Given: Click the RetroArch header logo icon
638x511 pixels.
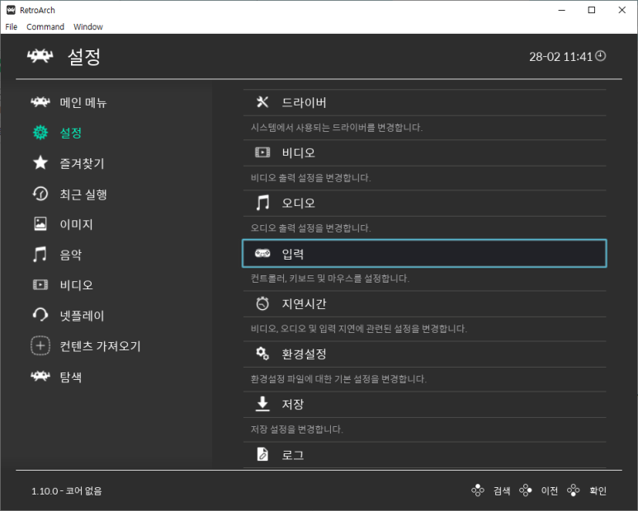Looking at the screenshot, I should pos(40,56).
